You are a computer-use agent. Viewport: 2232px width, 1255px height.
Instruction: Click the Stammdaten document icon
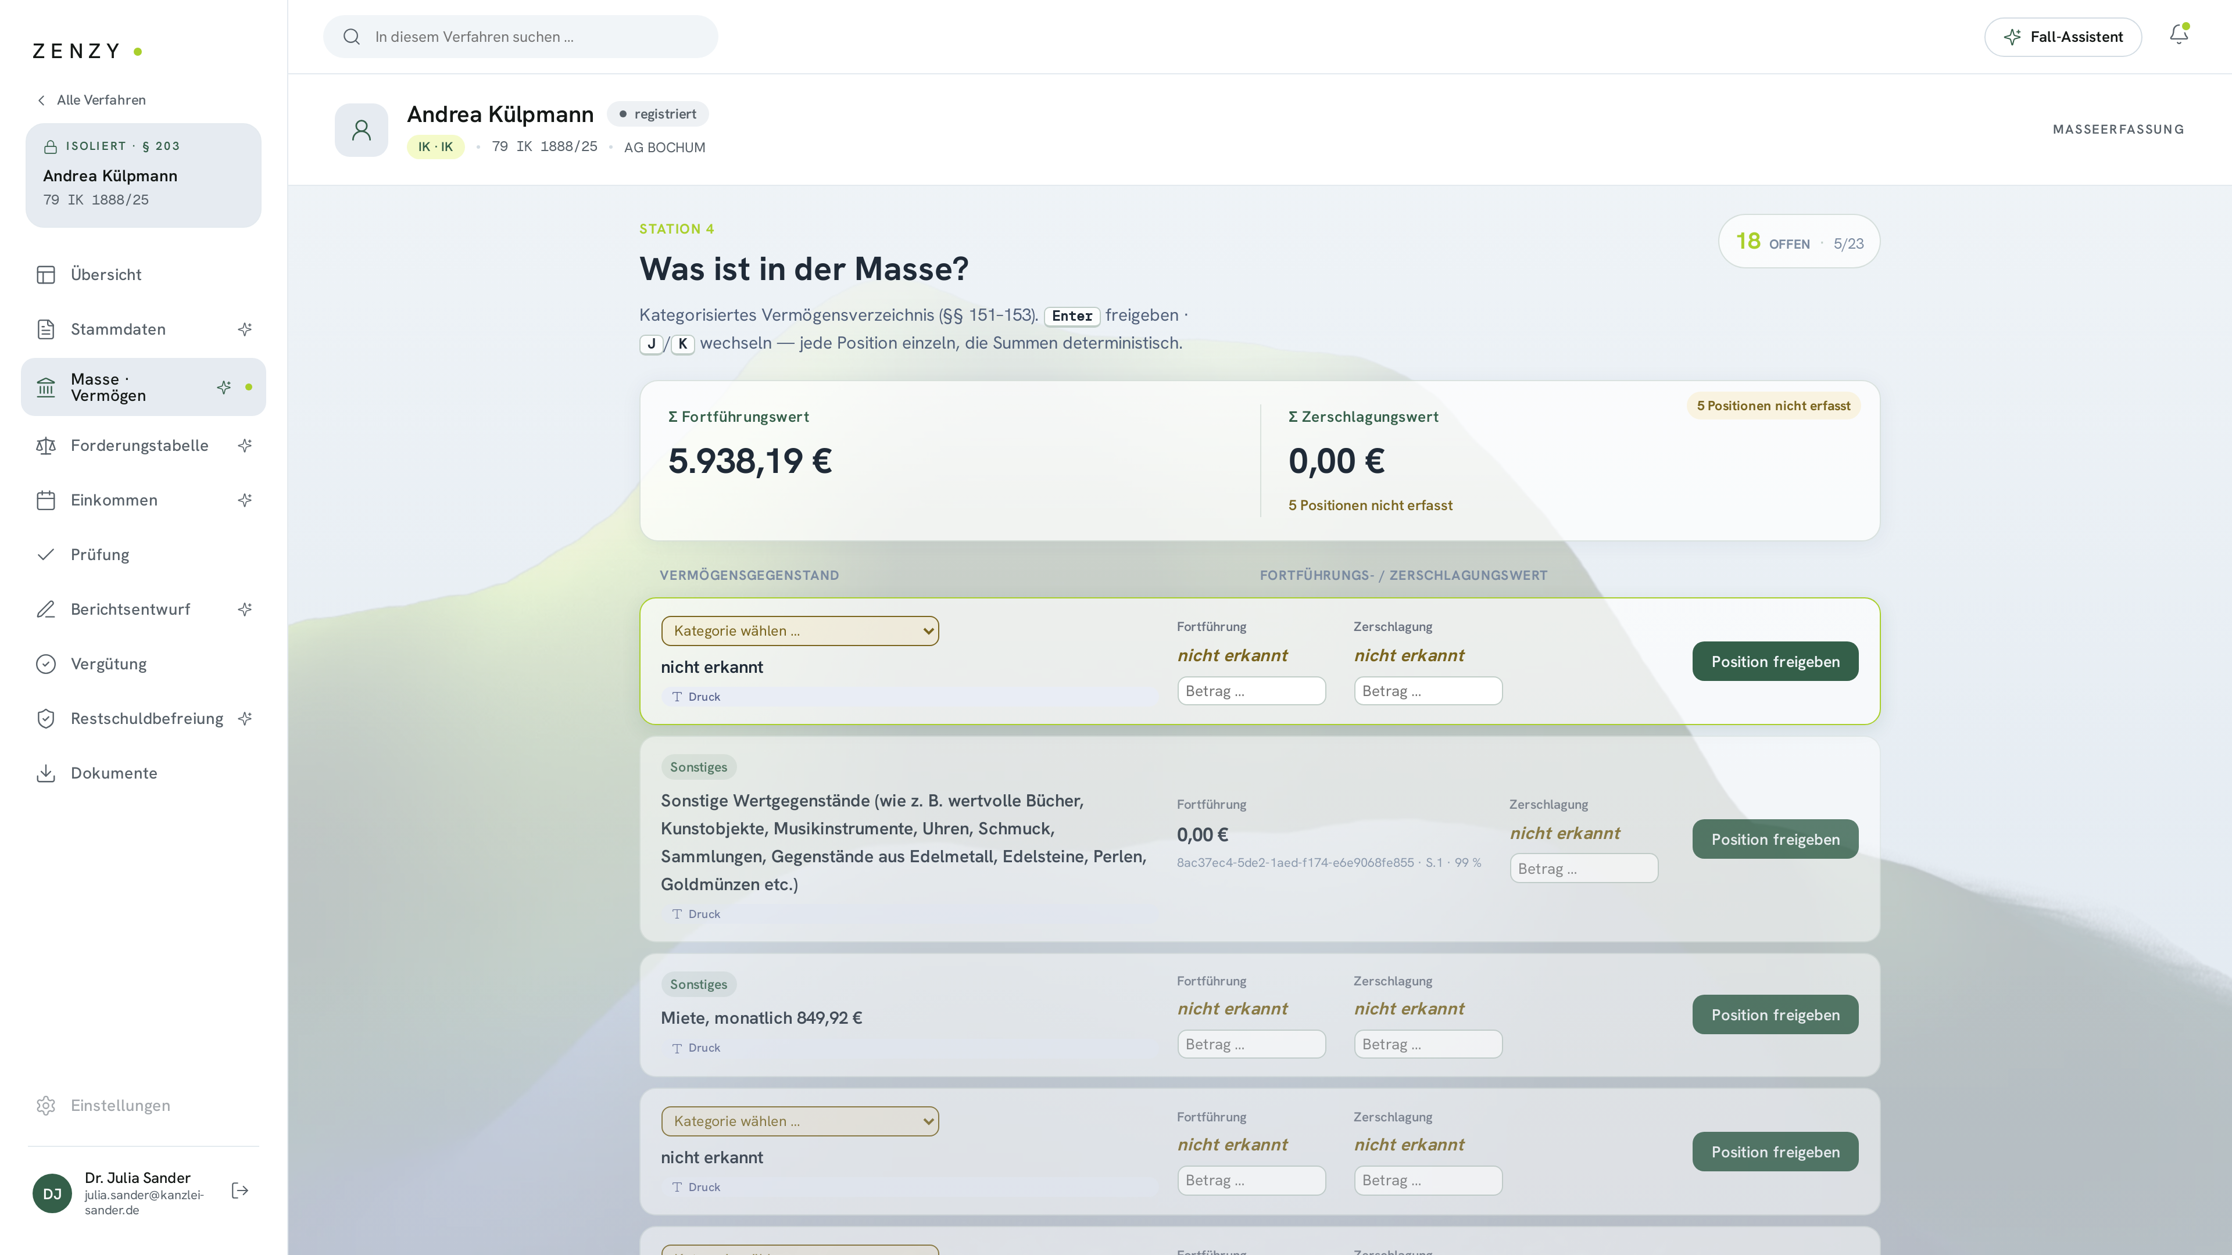click(x=46, y=329)
